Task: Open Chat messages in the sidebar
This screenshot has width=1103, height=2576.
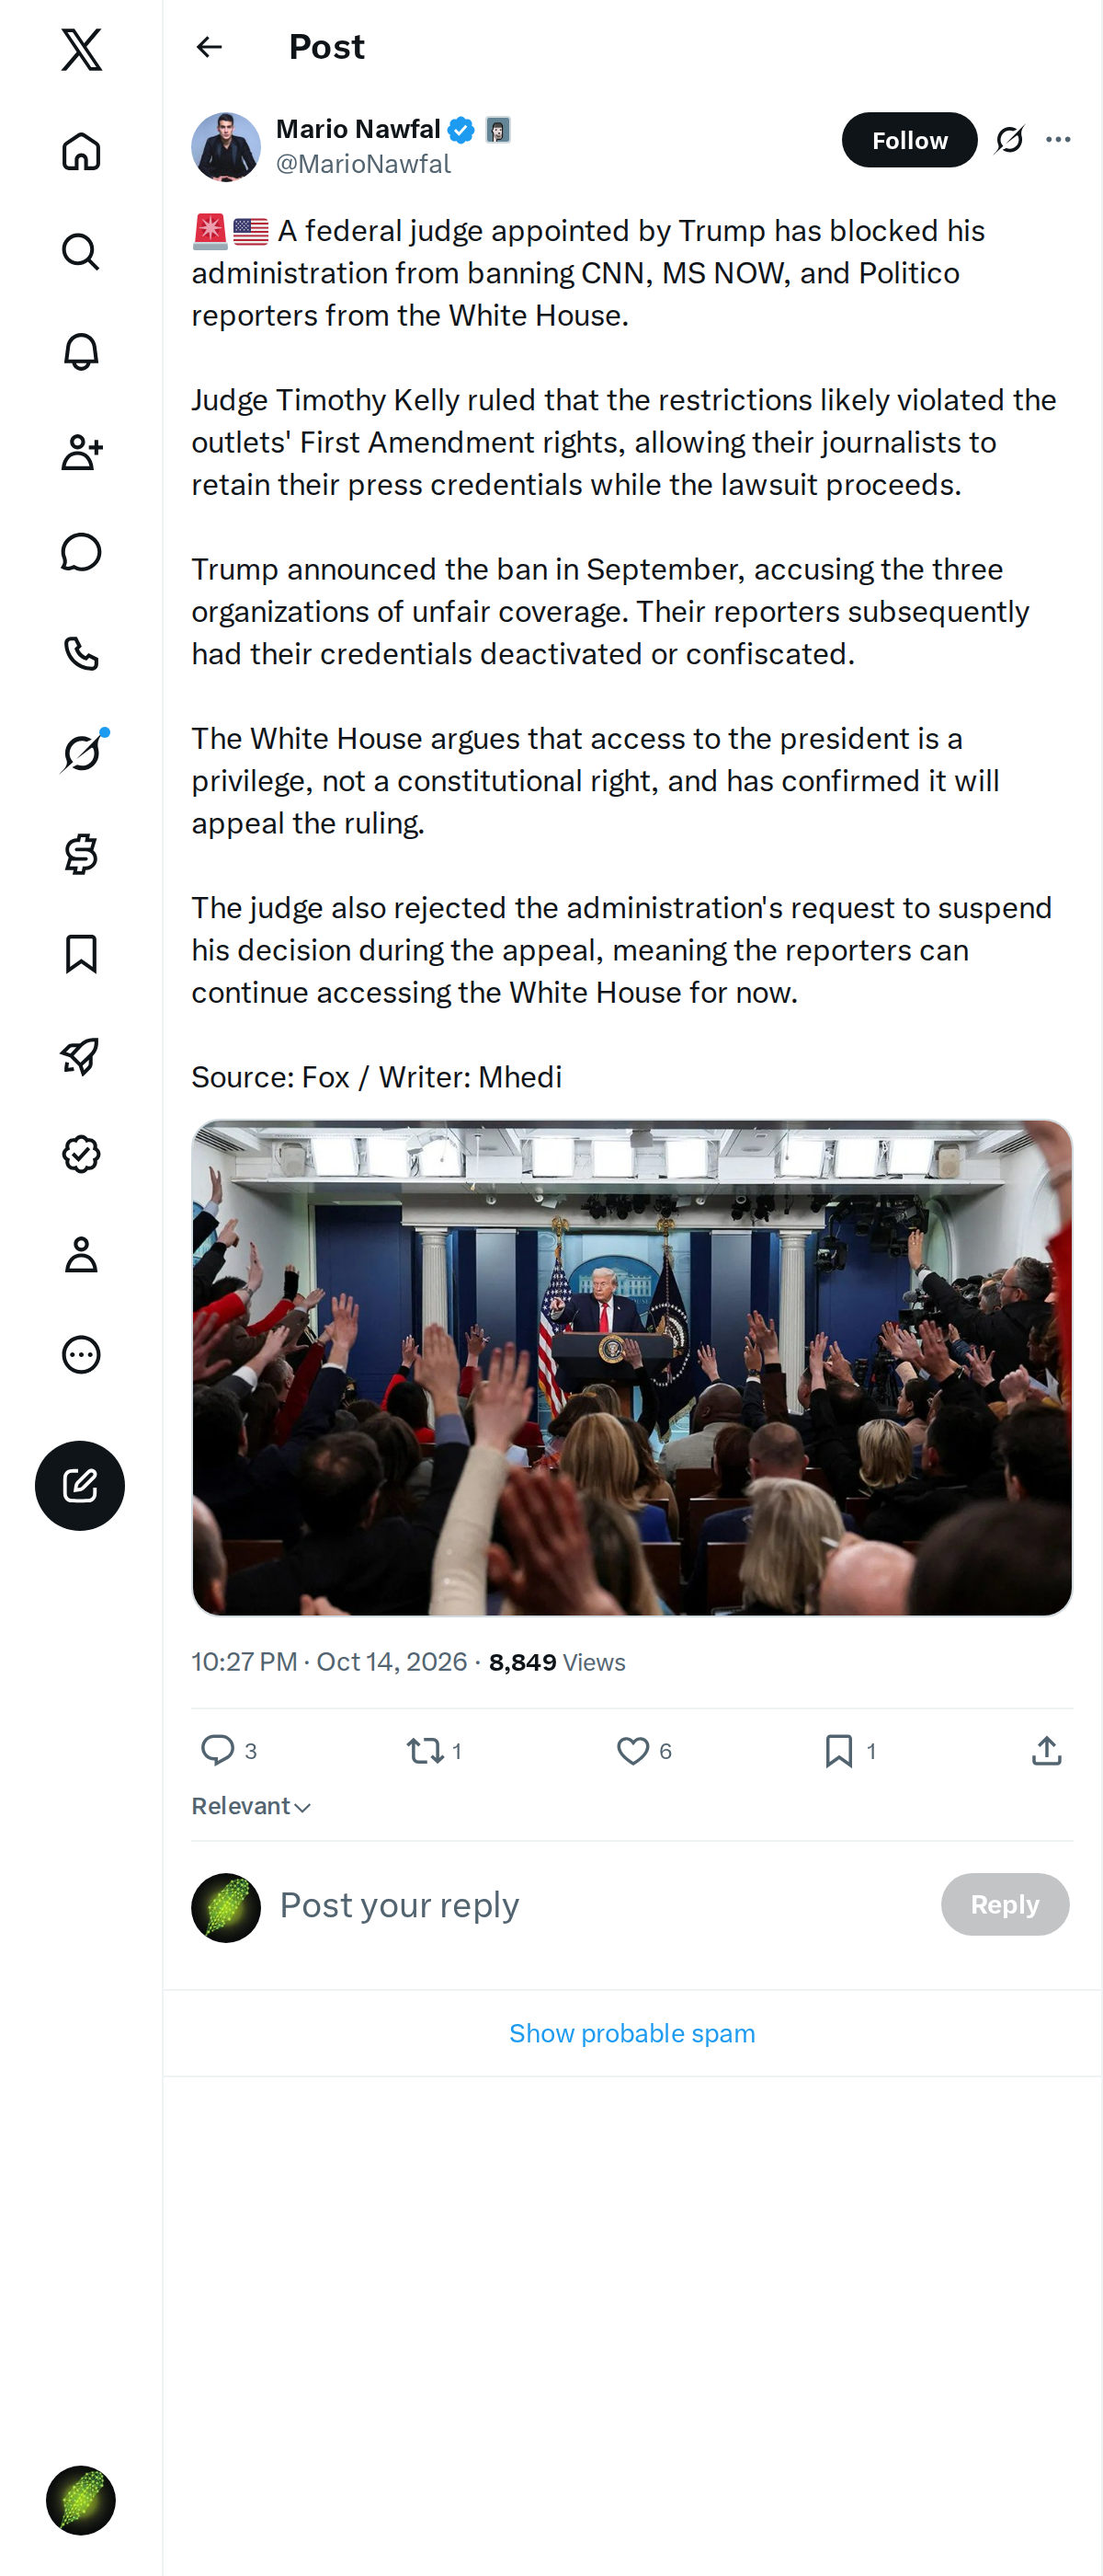Action: click(x=81, y=552)
